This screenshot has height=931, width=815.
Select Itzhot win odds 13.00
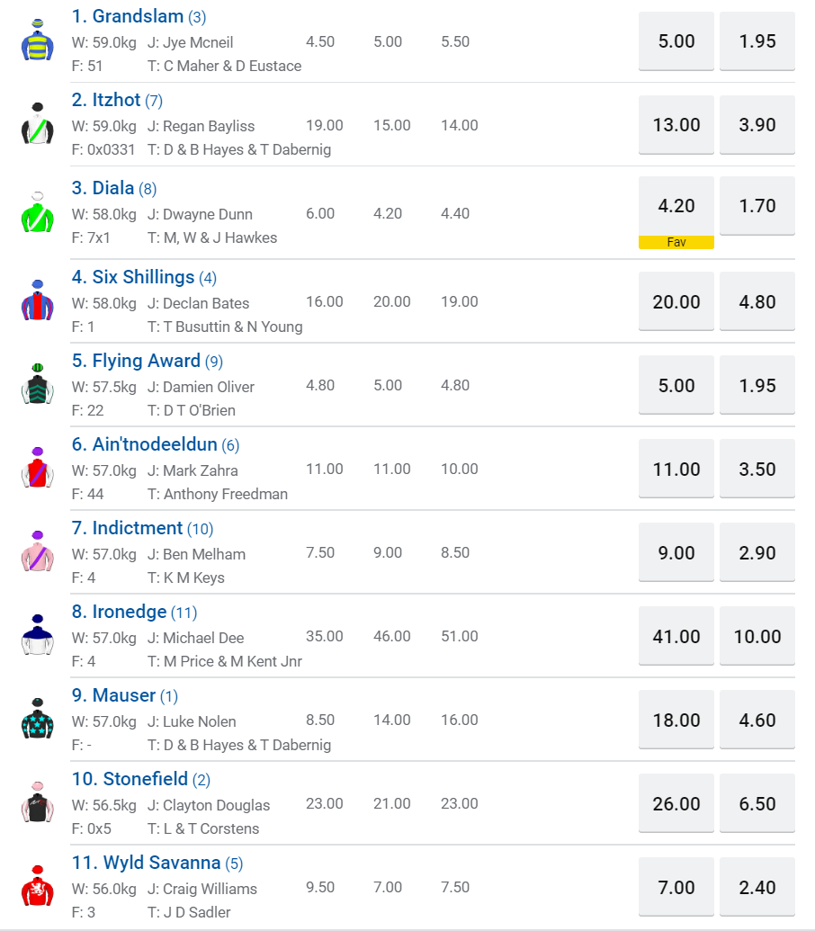coord(676,125)
